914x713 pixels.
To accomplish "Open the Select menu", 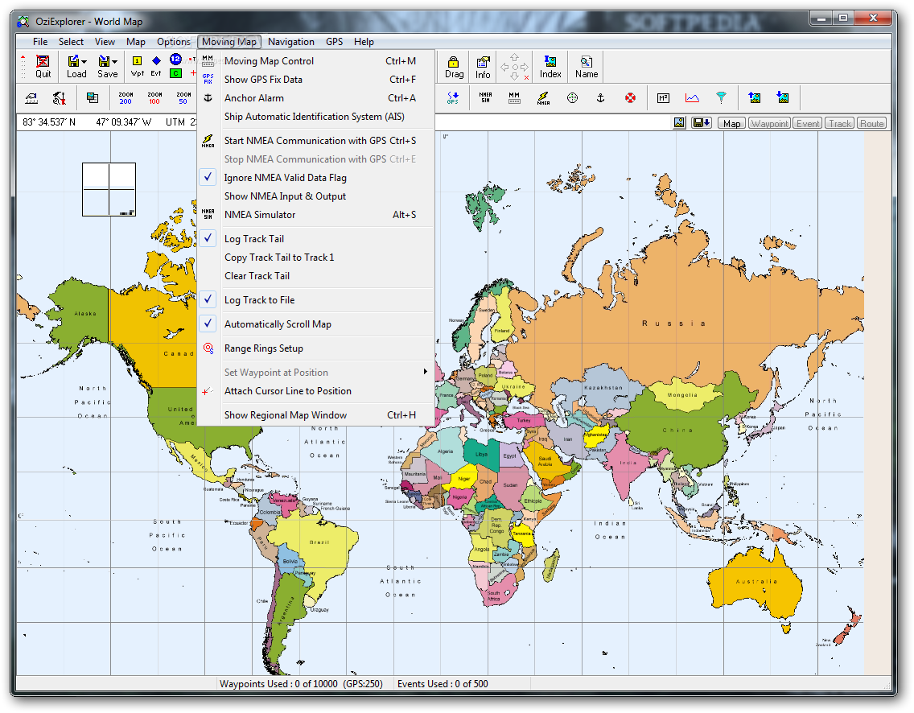I will [71, 41].
